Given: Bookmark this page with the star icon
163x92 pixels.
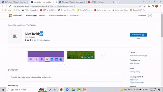Looking at the screenshot, I should pos(144,6).
